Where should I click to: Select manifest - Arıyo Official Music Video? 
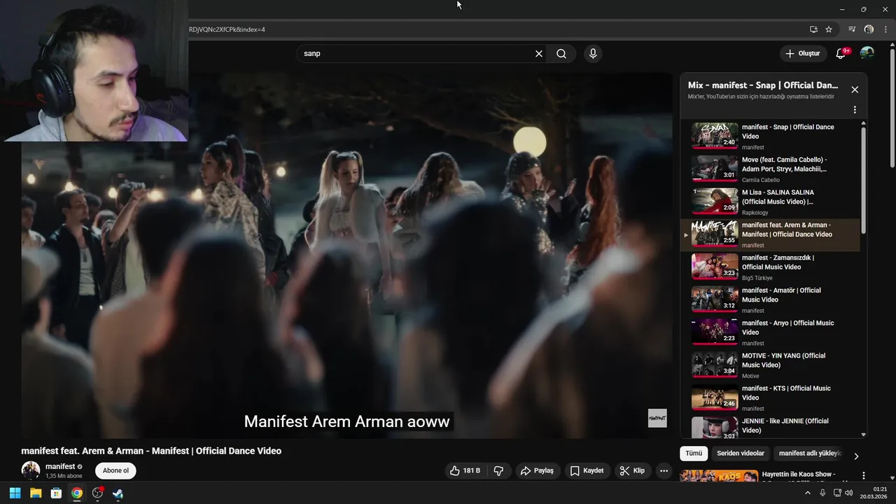click(x=769, y=332)
